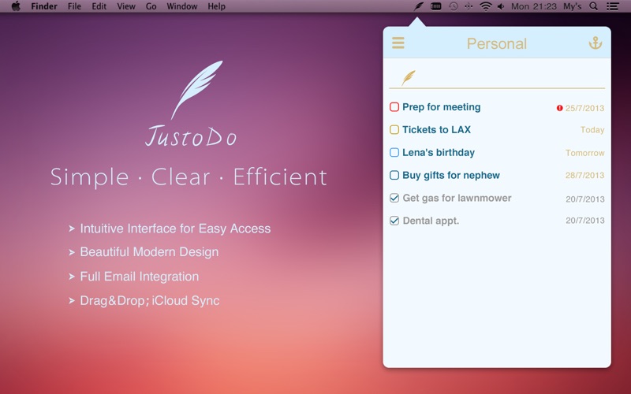Mark Lena's birthday as done
Screen dimensions: 631x394
394,152
